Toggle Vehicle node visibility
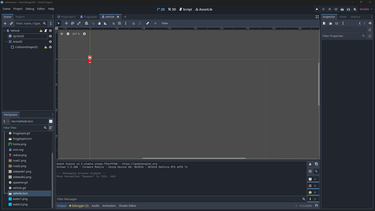This screenshot has height=211, width=375. click(x=50, y=30)
